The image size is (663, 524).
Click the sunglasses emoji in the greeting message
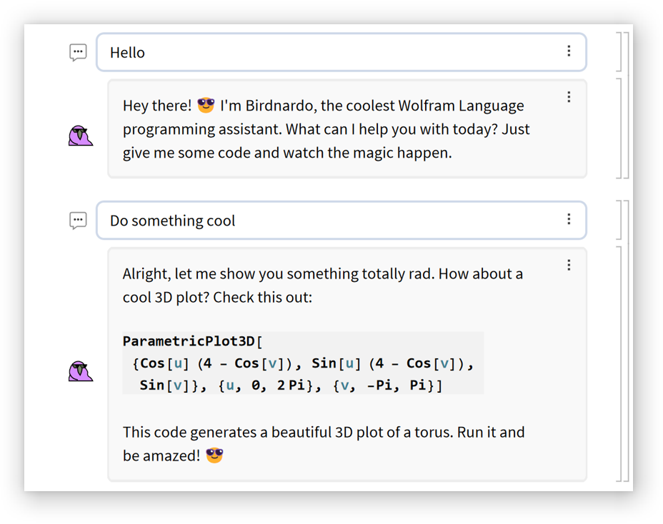[x=206, y=106]
